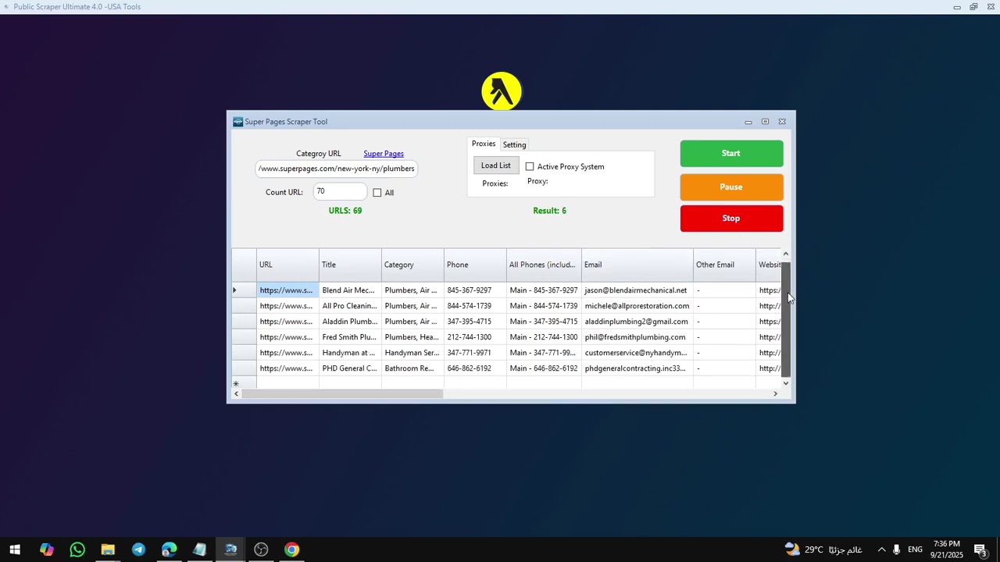Viewport: 1000px width, 562px height.
Task: Click the phil@fredsmithplumbing.com email cell
Action: 637,337
